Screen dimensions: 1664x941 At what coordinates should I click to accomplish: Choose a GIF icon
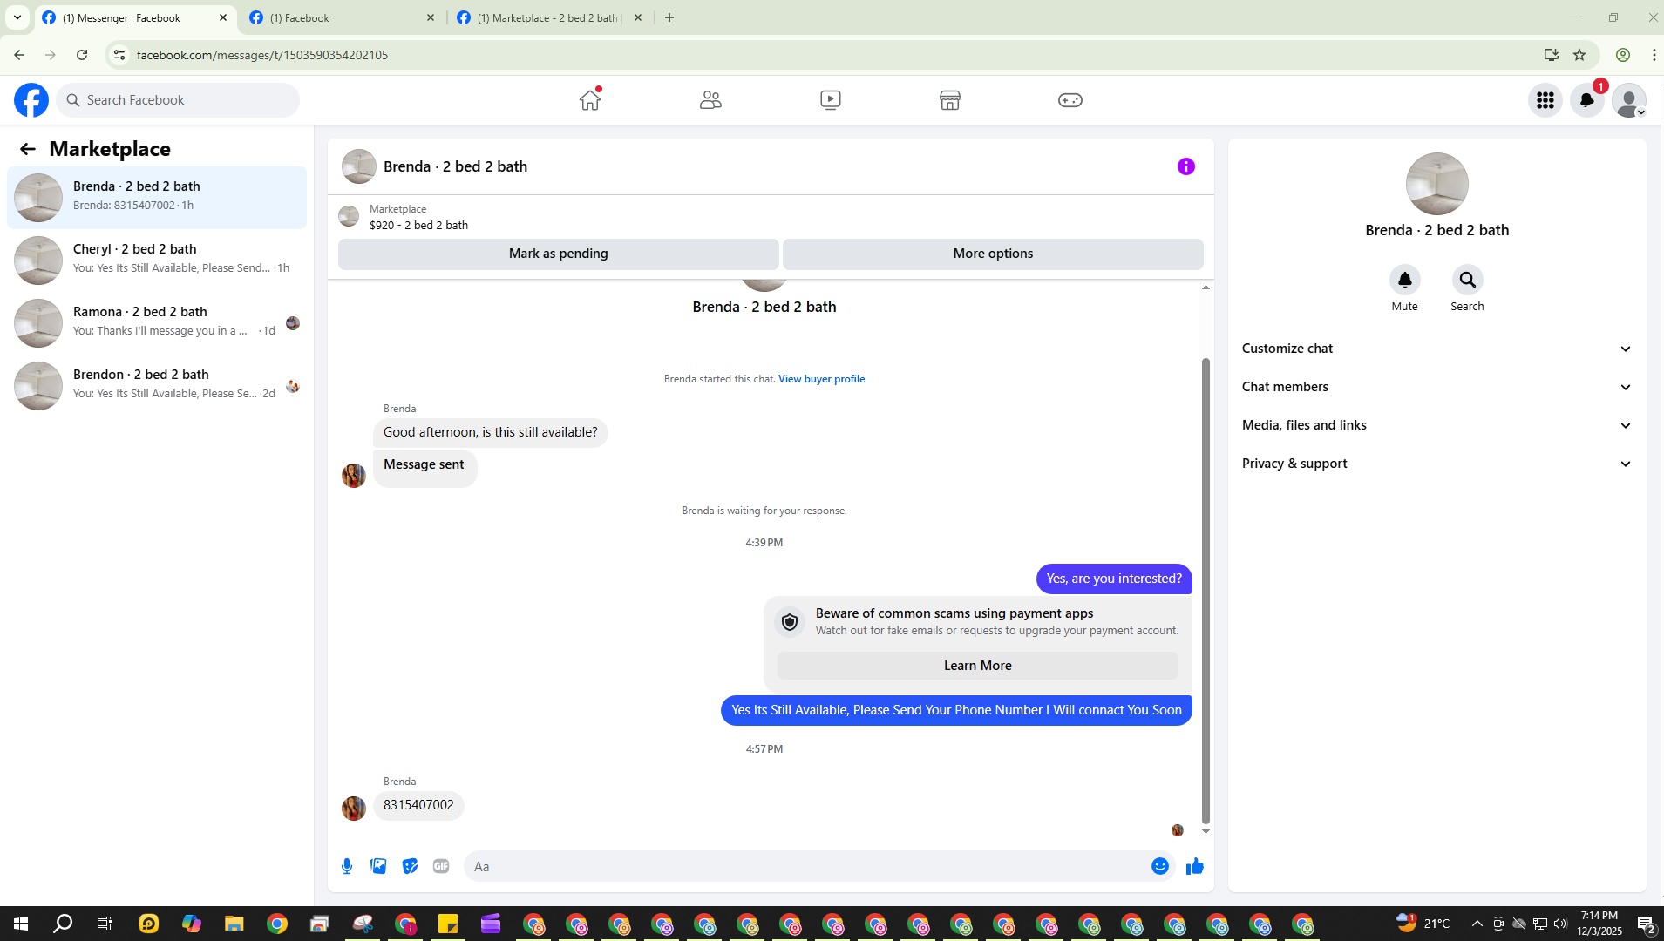[441, 866]
